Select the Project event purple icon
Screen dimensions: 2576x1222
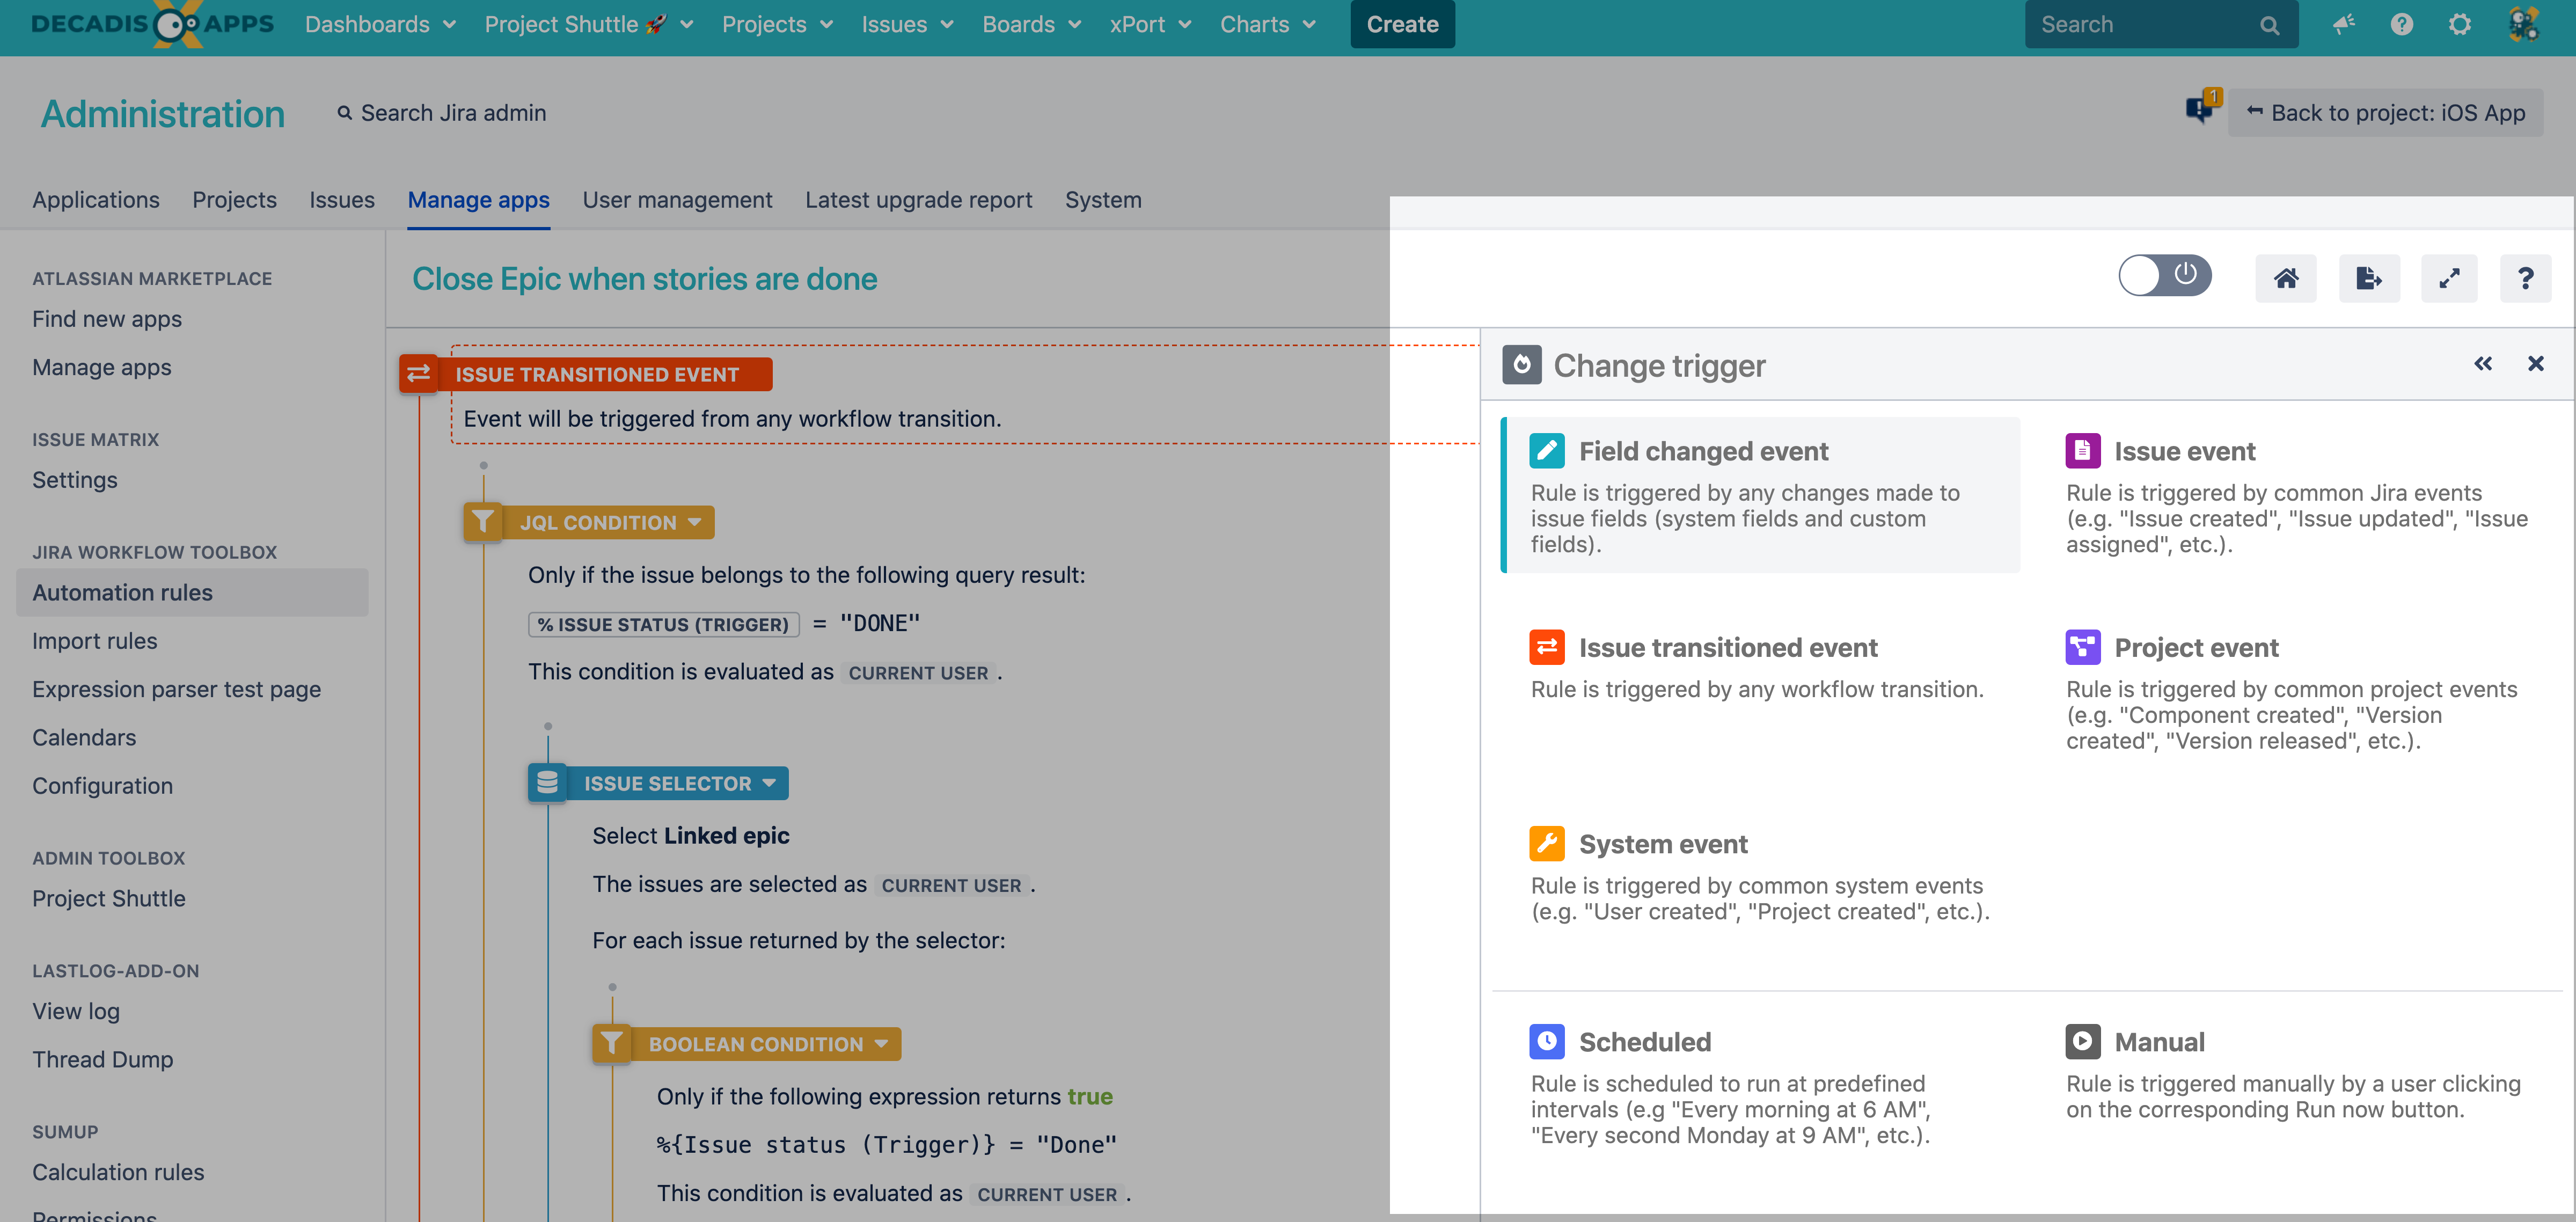click(2083, 647)
